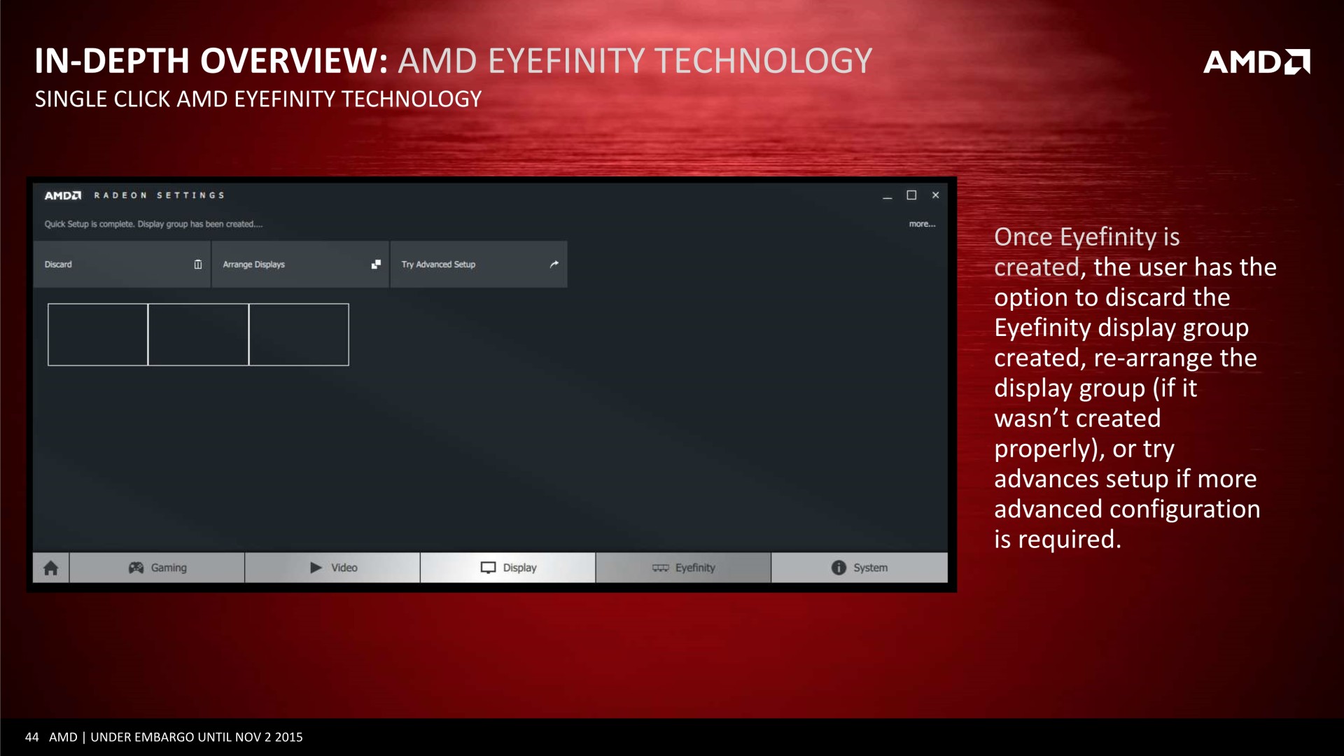Screen dimensions: 1344x756
Task: Switch to the Eyefinity tab
Action: [x=695, y=568]
